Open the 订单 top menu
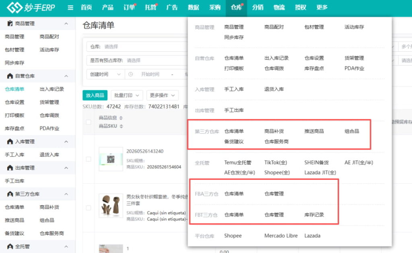 point(129,7)
